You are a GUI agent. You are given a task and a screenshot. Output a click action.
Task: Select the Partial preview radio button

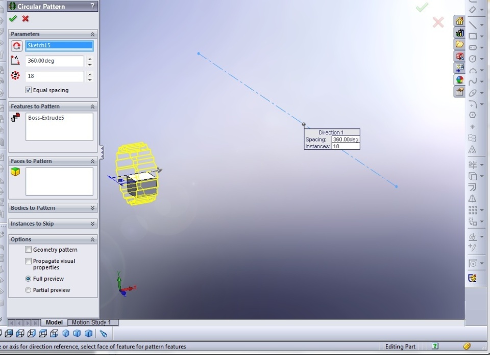coord(28,290)
